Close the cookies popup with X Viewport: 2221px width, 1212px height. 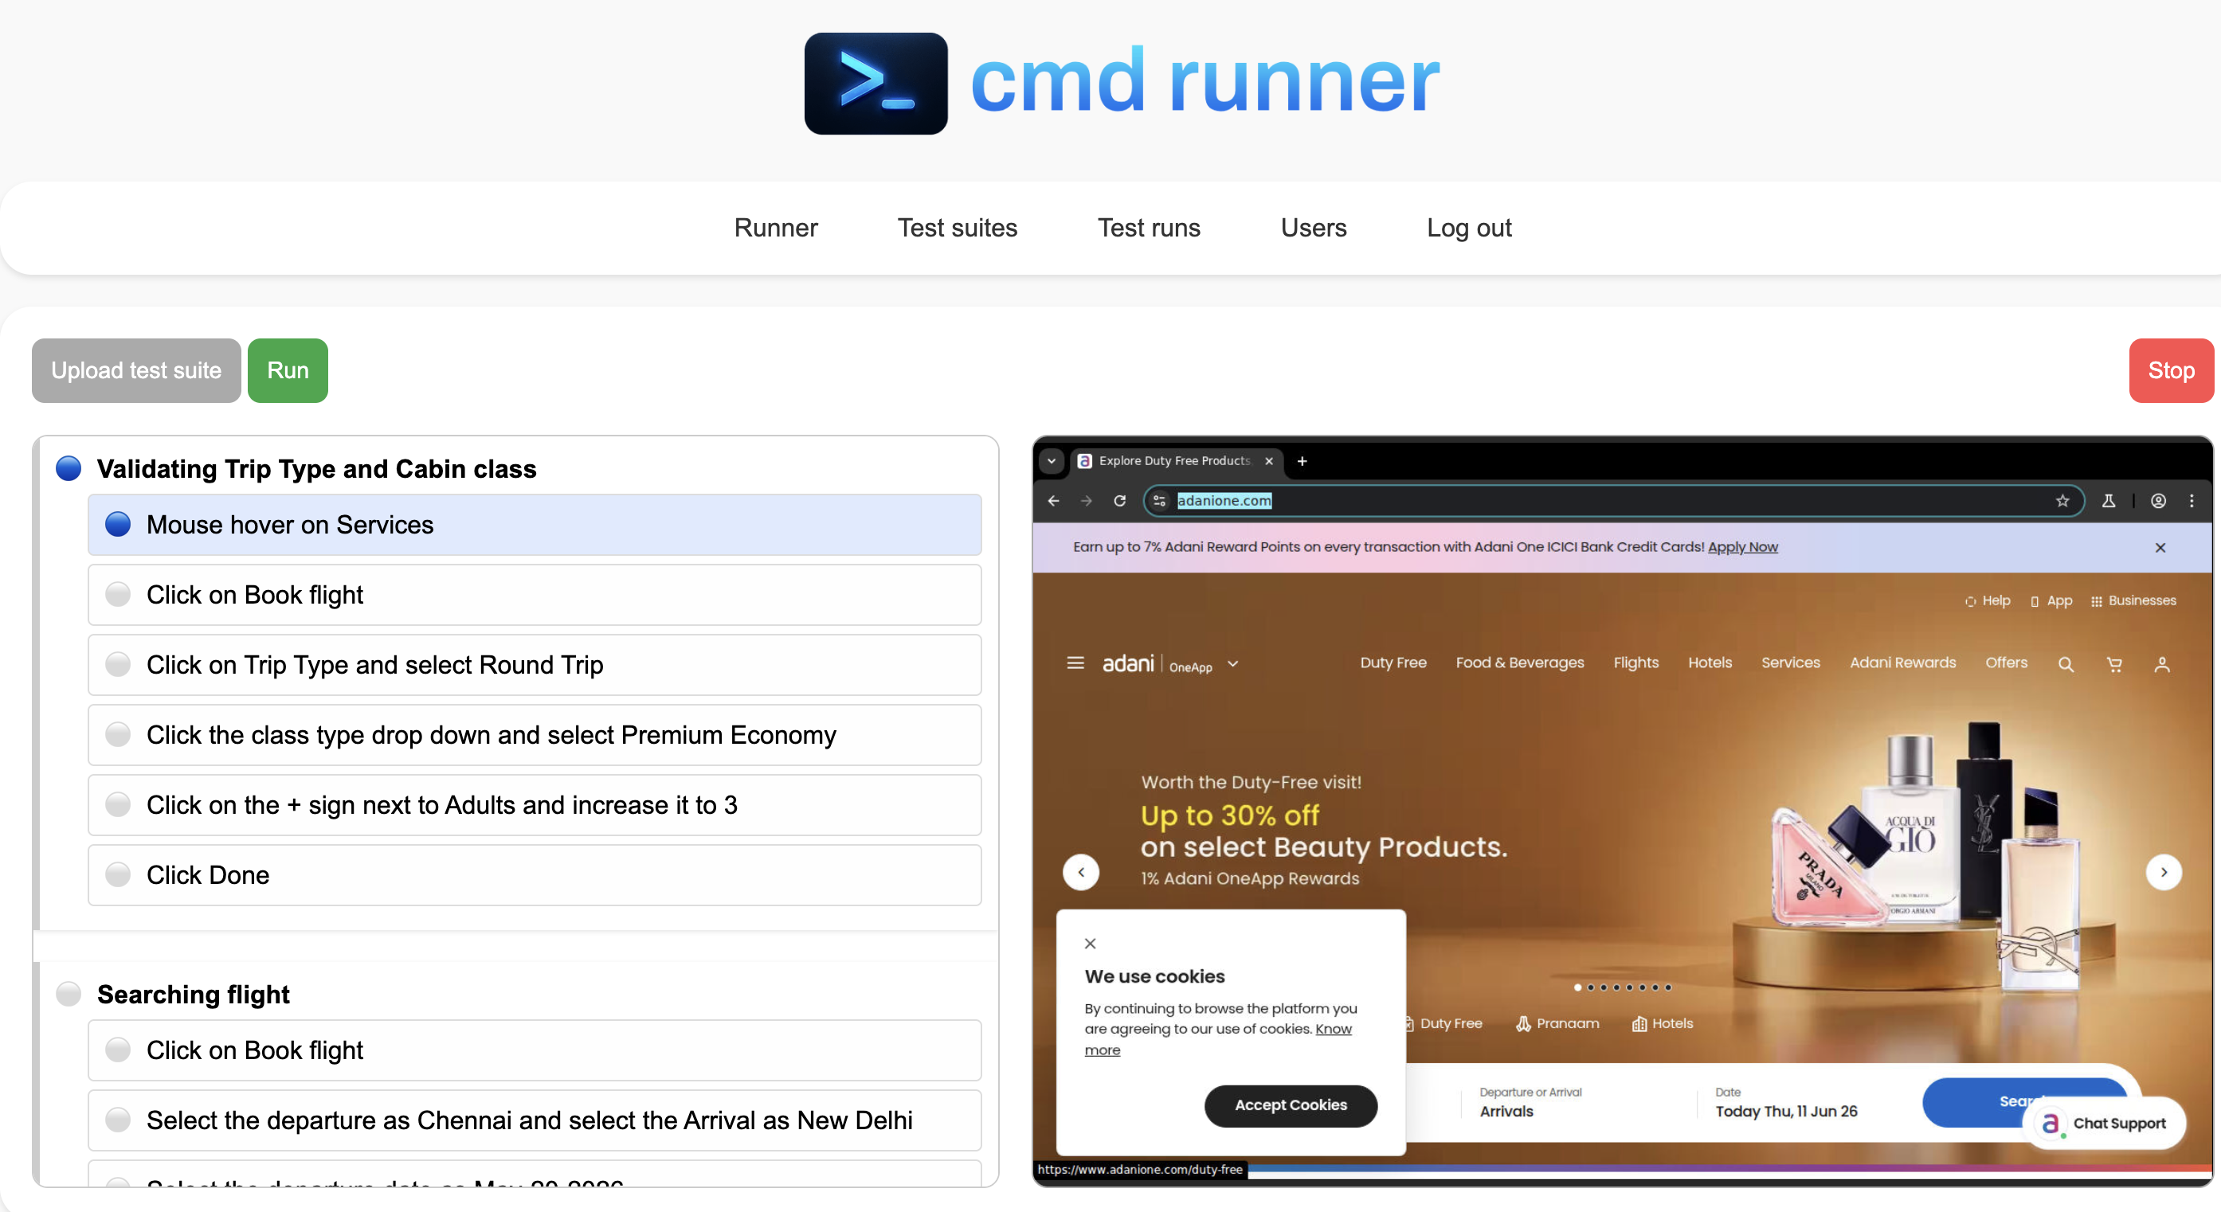(1090, 943)
